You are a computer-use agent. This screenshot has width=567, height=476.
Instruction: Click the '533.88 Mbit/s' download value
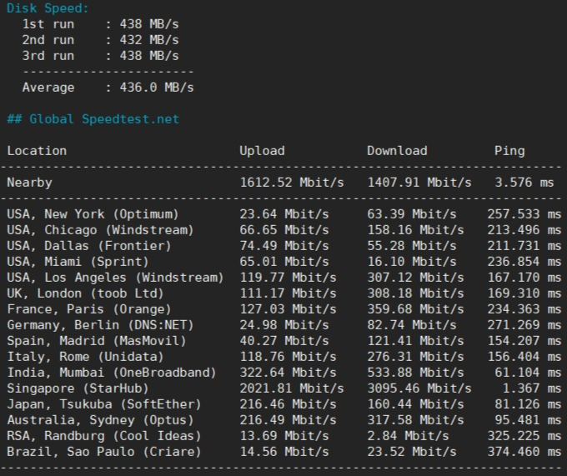415,373
